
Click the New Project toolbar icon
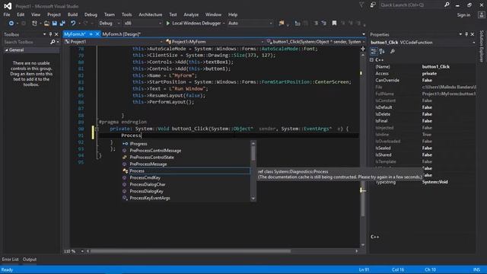(x=34, y=24)
